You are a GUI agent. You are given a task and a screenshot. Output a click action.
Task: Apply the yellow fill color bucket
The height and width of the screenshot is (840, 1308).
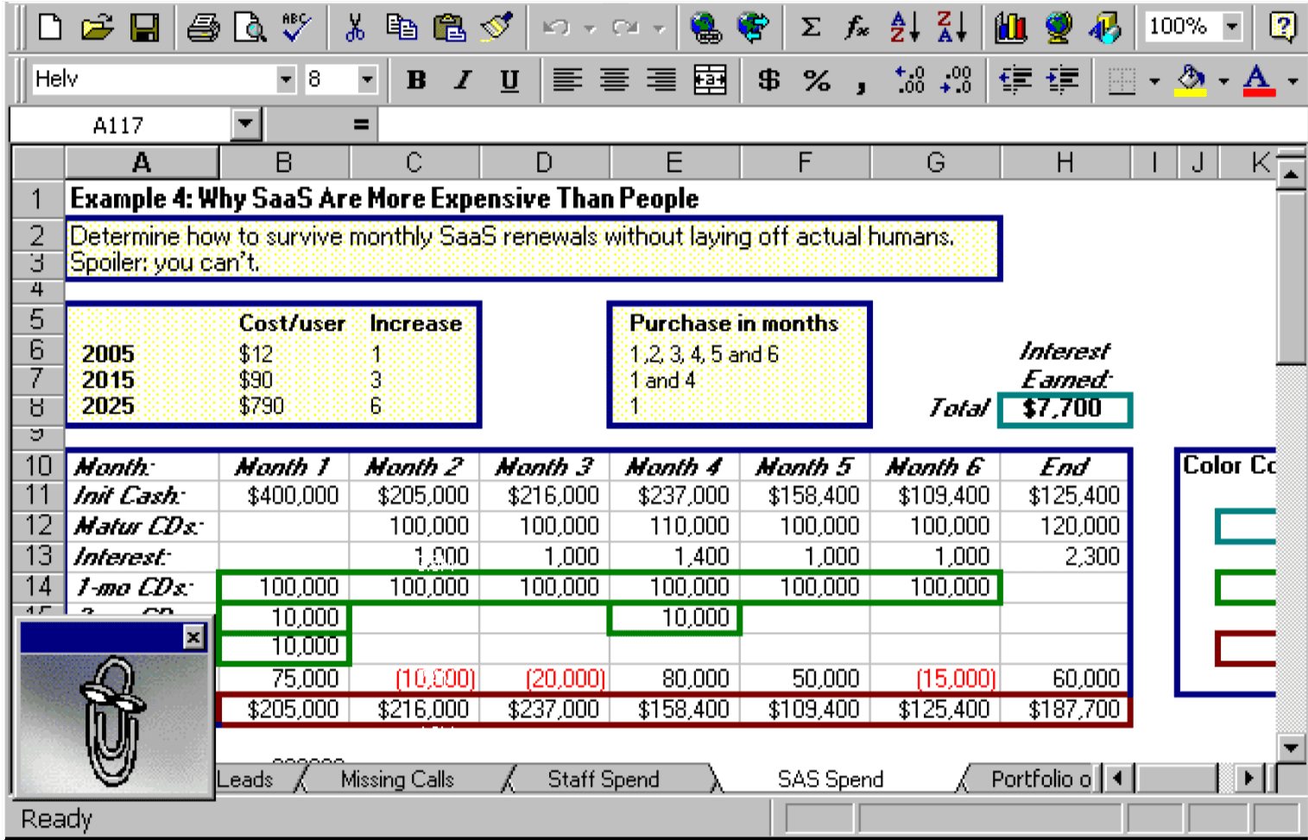[1191, 80]
